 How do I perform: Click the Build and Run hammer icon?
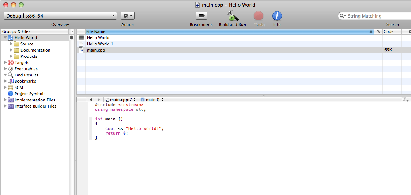tap(233, 16)
